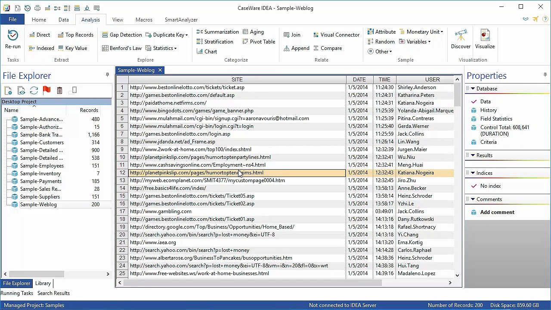Close the Sample-Weblog database tab
The width and height of the screenshot is (551, 310).
(160, 70)
